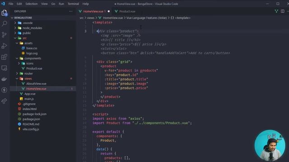
Task: Click the split editor icon
Action: coord(282,11)
